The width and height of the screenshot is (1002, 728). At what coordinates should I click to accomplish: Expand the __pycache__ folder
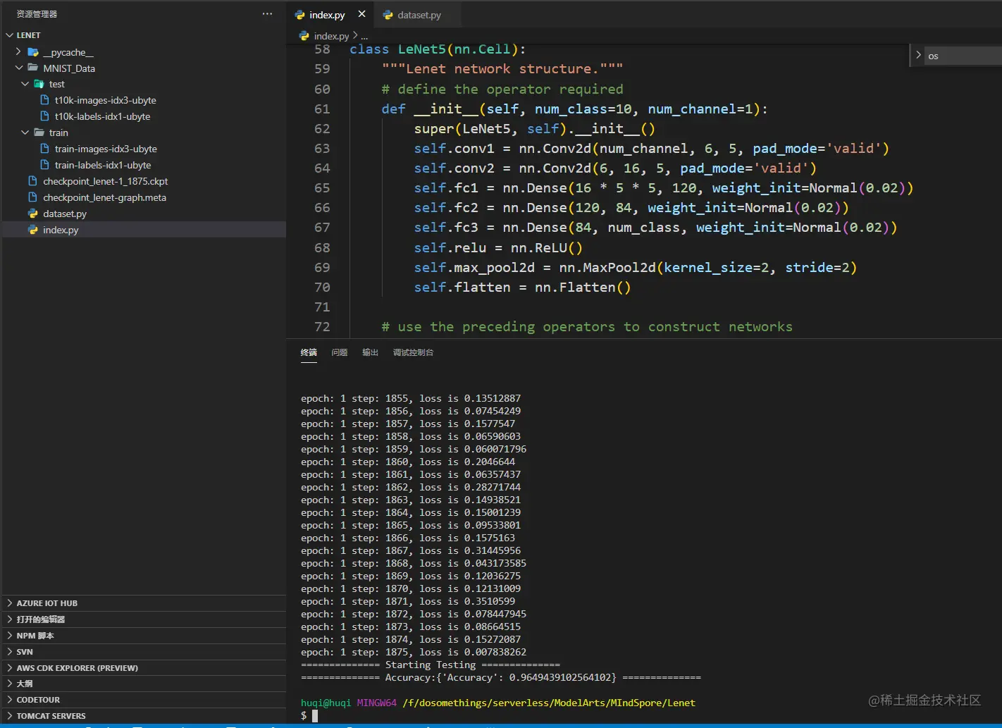19,52
